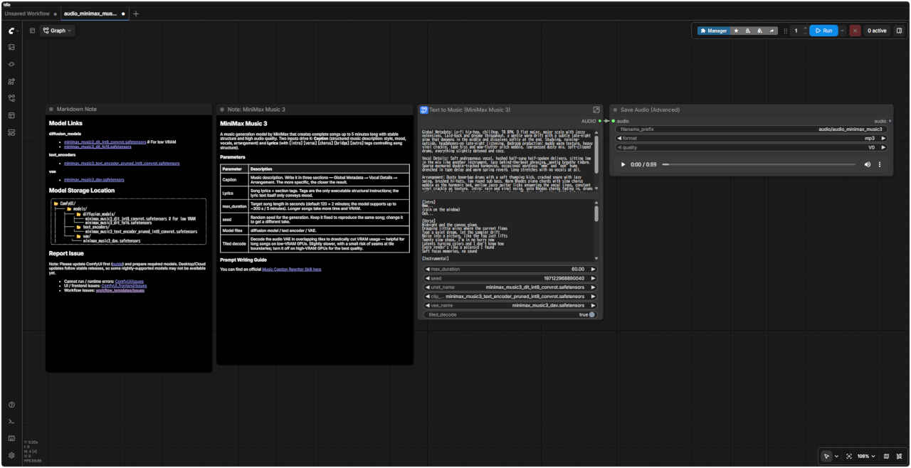Collapse the Note: MiniMax Music 3 node dot
Viewport: 911px width, 468px height.
coord(222,110)
